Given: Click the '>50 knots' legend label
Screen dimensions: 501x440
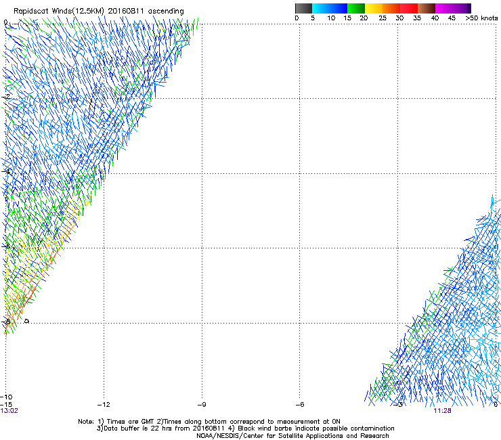Looking at the screenshot, I should [481, 18].
